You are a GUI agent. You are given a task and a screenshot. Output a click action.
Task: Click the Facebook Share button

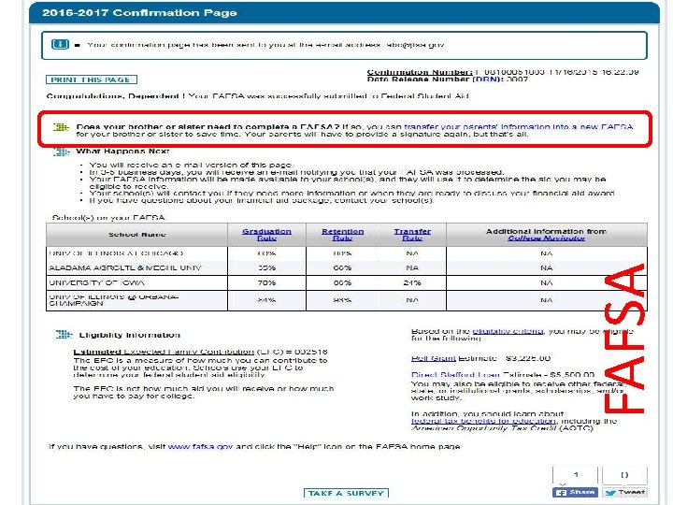(x=575, y=492)
